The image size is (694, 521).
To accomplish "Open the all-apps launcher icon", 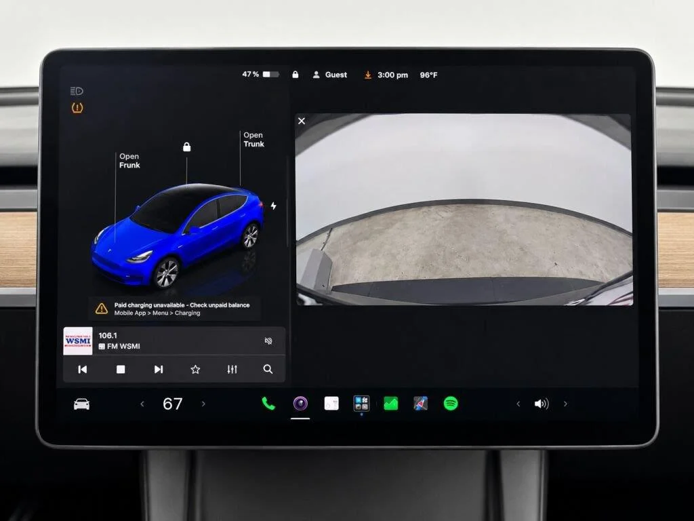I will pos(362,404).
